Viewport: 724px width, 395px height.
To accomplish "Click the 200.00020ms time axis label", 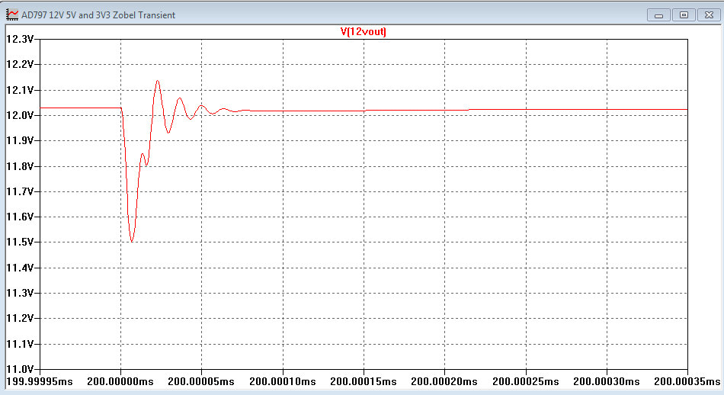I will 444,381.
